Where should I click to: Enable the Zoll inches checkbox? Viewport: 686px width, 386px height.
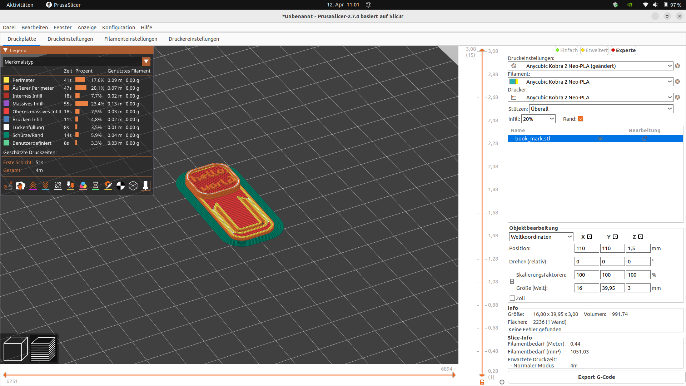(x=512, y=298)
